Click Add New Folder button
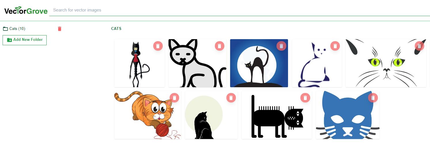430x156 pixels. point(24,40)
